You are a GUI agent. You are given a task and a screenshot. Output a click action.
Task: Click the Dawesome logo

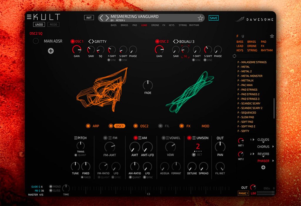point(254,19)
